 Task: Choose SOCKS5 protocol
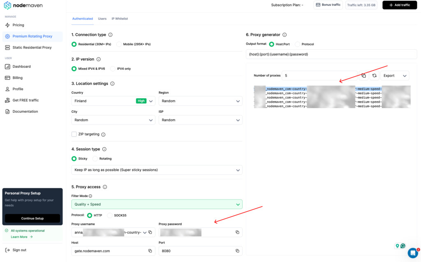click(110, 216)
